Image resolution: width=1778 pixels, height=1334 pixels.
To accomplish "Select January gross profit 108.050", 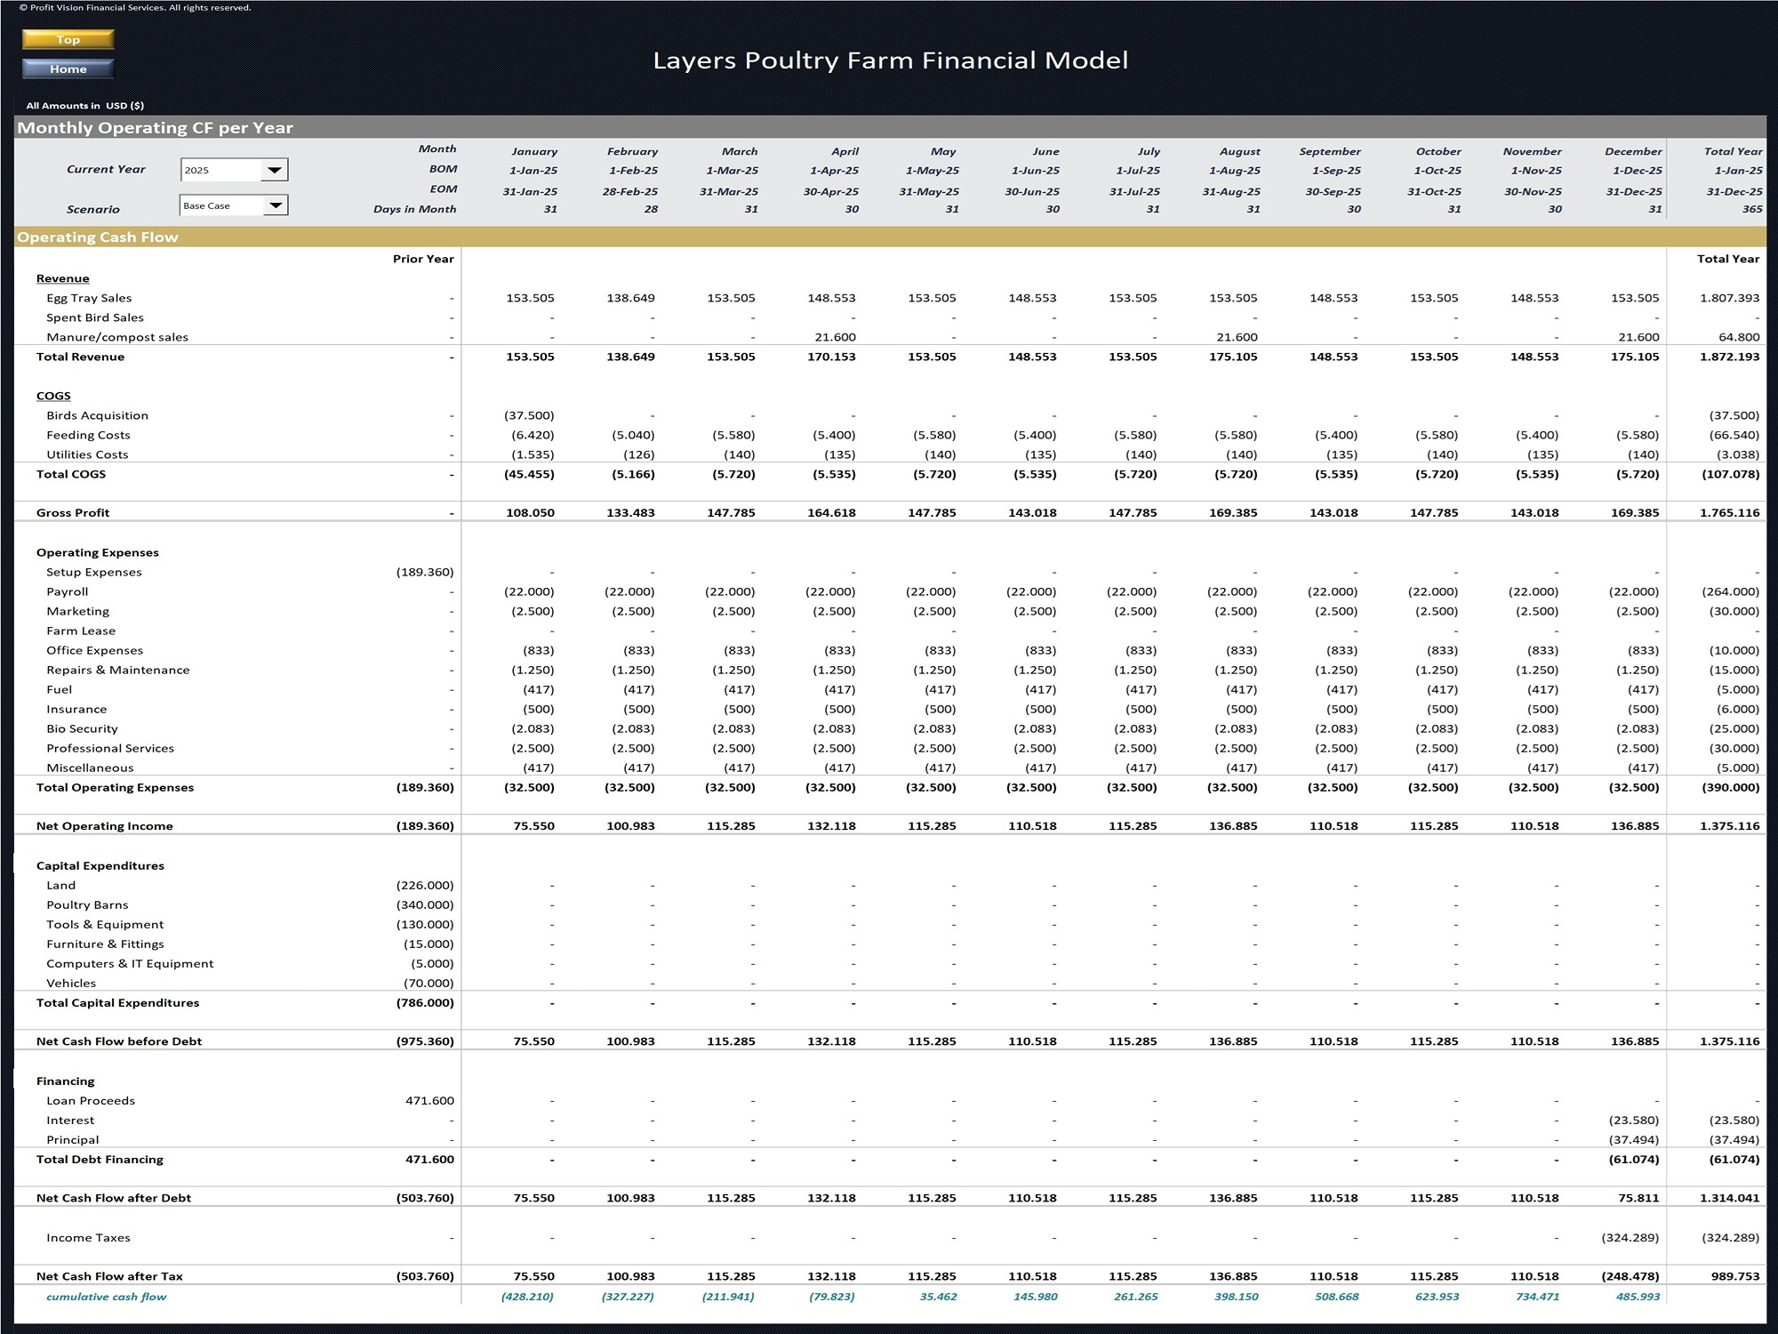I will 530,512.
